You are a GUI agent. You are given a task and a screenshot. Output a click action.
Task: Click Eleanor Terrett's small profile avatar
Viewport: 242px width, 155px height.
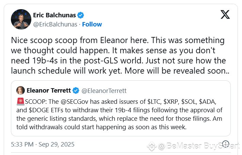point(20,90)
